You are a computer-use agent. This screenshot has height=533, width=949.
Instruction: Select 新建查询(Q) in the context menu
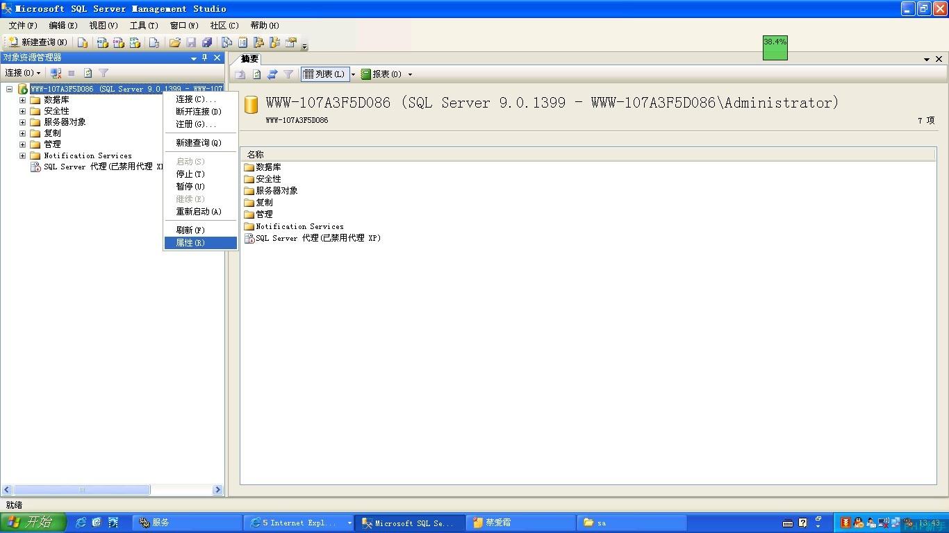click(201, 143)
